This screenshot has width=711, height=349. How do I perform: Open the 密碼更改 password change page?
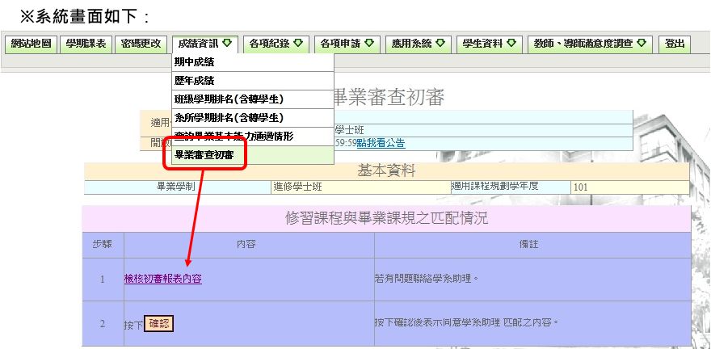click(x=140, y=44)
